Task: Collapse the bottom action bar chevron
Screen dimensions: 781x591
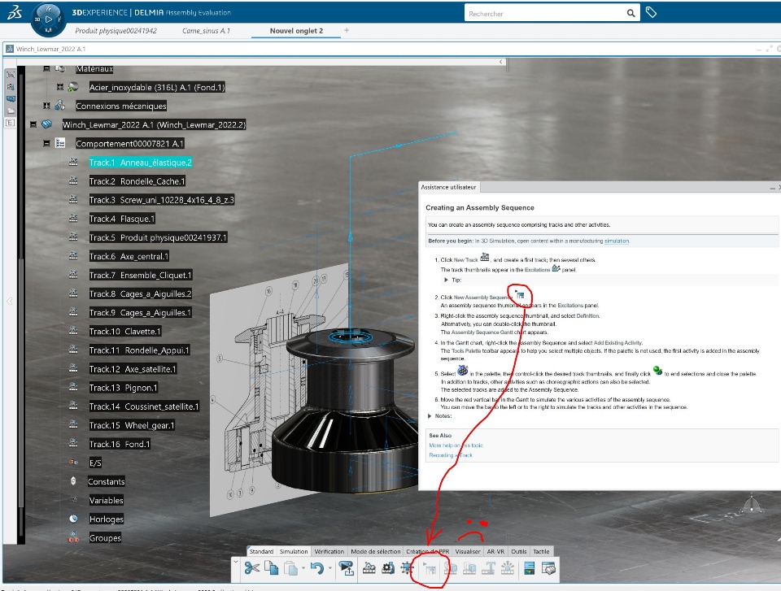Action: click(x=236, y=561)
